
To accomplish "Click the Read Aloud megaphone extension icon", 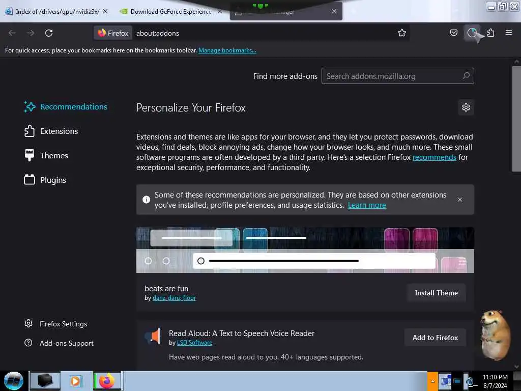I will pyautogui.click(x=153, y=336).
